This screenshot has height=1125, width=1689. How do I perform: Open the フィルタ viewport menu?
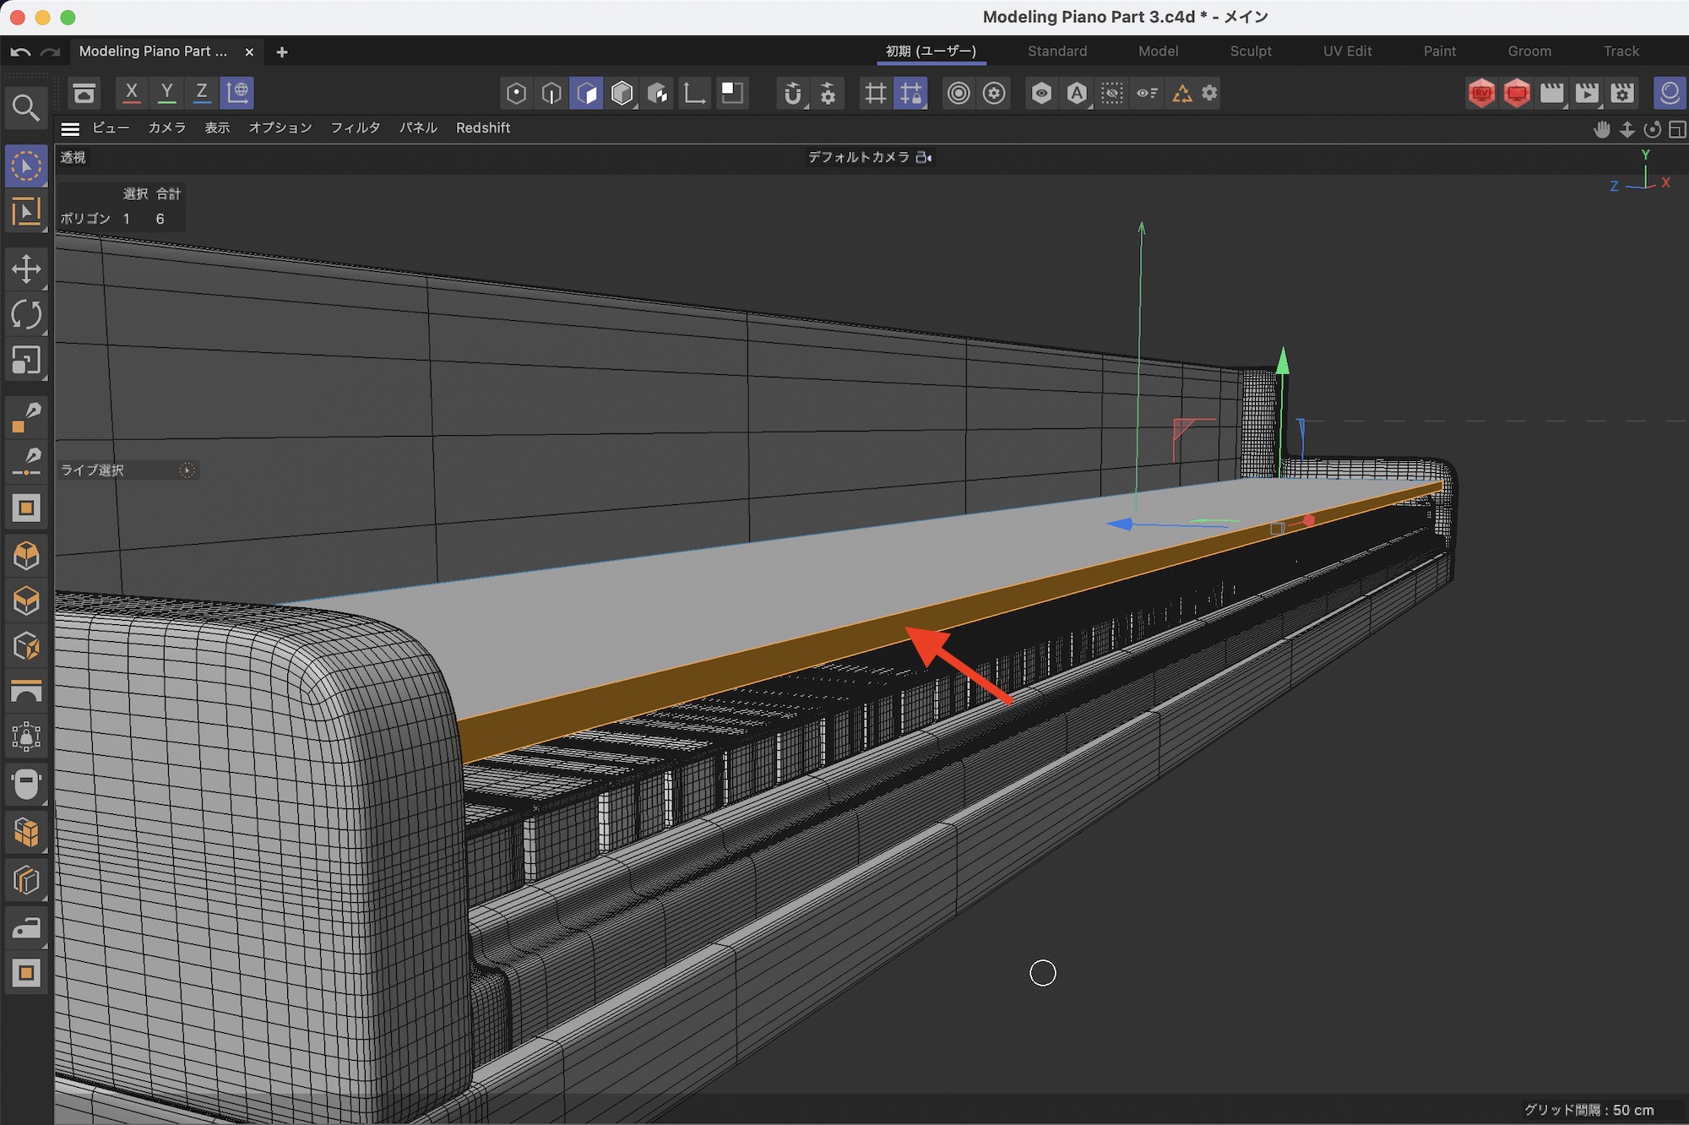tap(355, 128)
